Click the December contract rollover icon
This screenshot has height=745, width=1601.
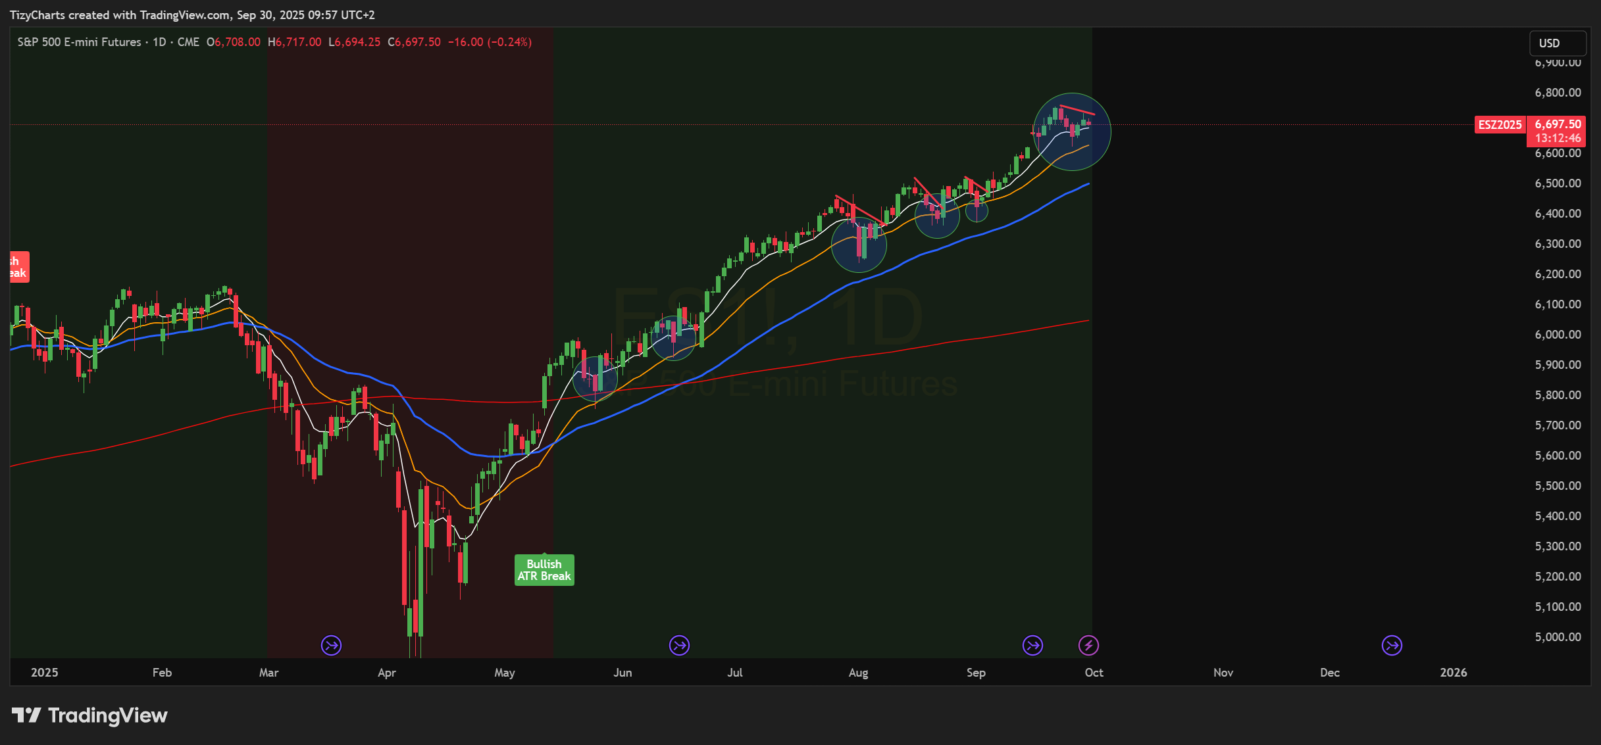1392,645
